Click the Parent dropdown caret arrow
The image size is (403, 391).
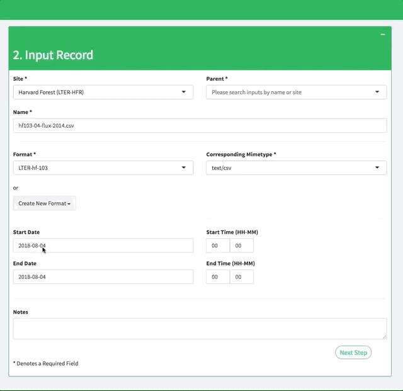pos(377,92)
